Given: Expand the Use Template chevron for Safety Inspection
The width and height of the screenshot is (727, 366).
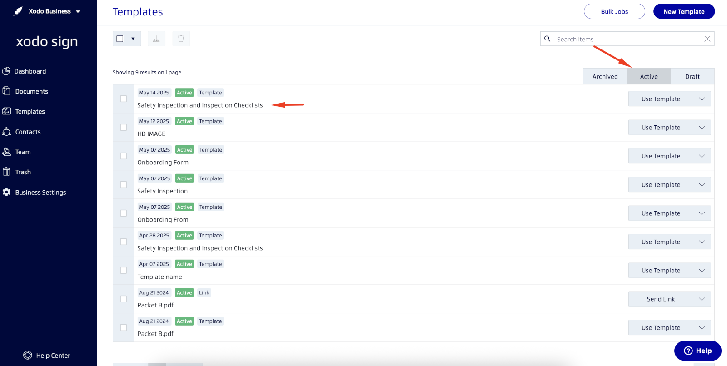Looking at the screenshot, I should (x=702, y=185).
